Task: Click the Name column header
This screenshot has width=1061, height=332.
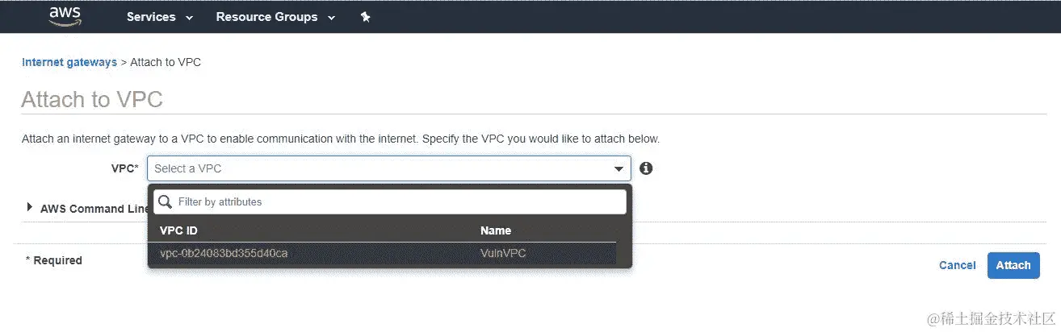Action: click(x=496, y=230)
